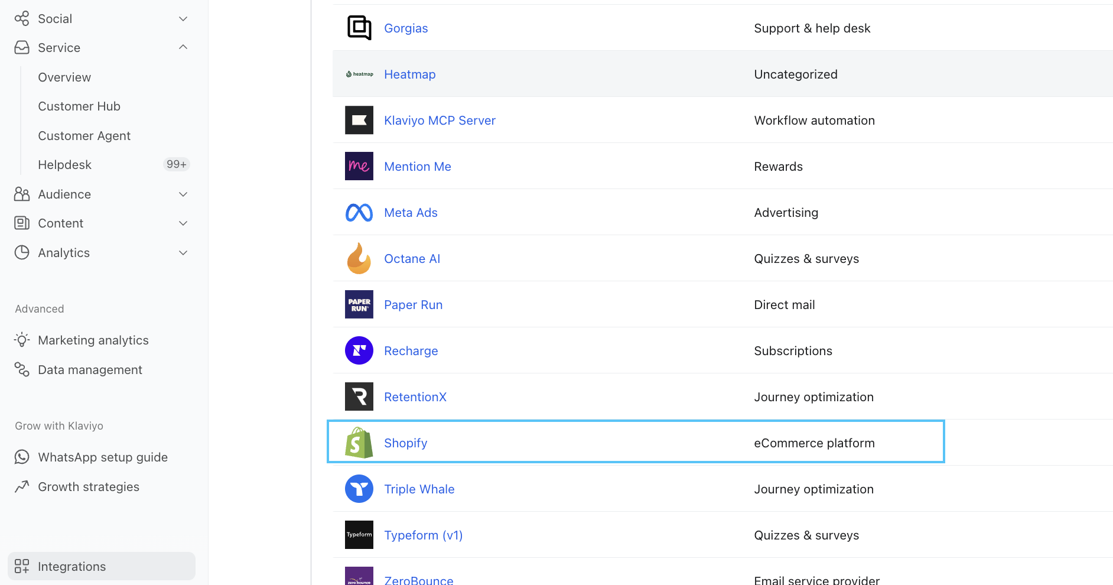Open the Gorgias integration link

[x=406, y=28]
